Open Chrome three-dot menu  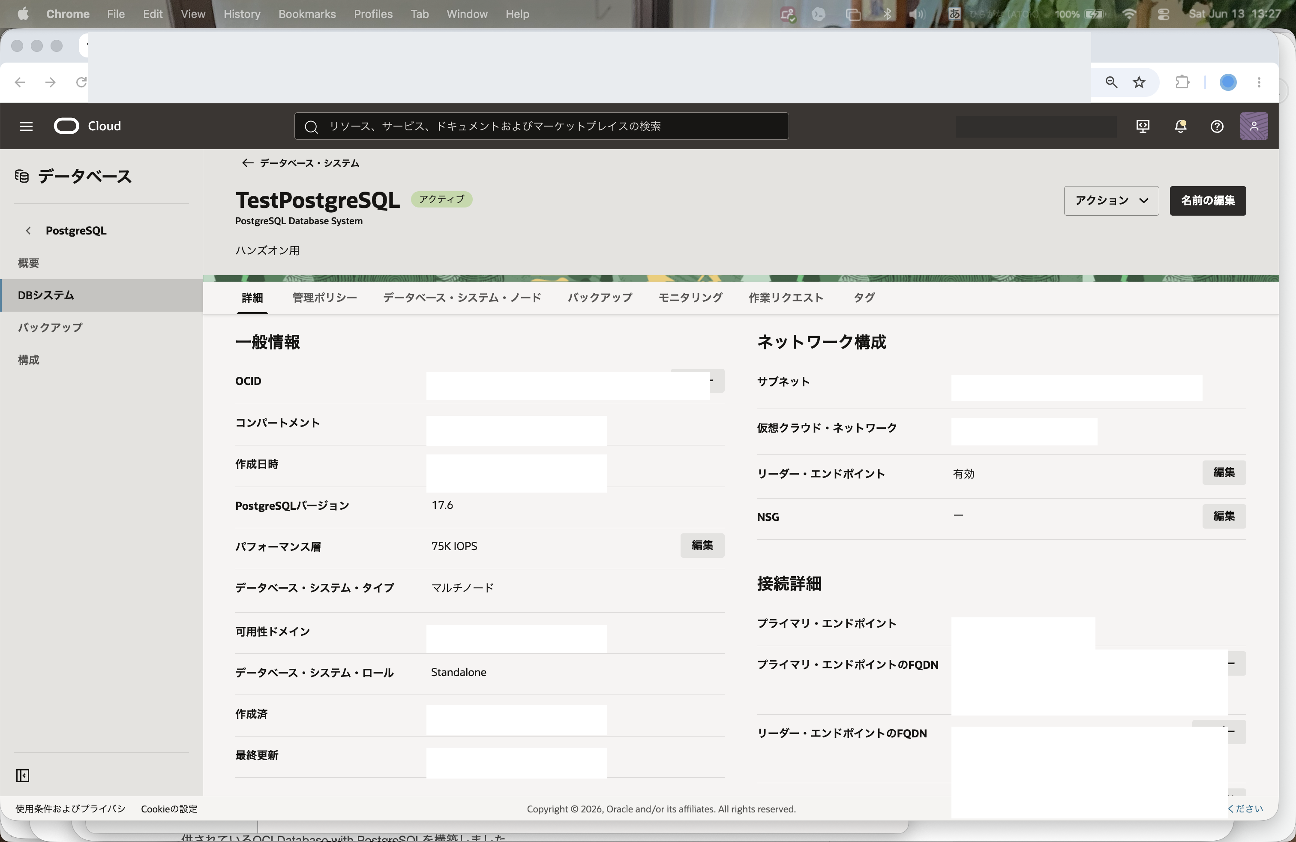tap(1259, 82)
